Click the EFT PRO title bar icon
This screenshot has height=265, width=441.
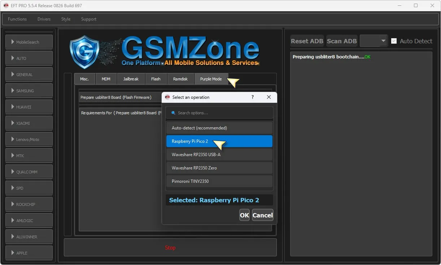pyautogui.click(x=6, y=5)
